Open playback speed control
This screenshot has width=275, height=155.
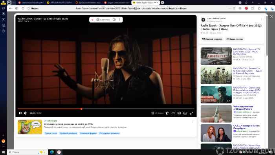(173, 113)
